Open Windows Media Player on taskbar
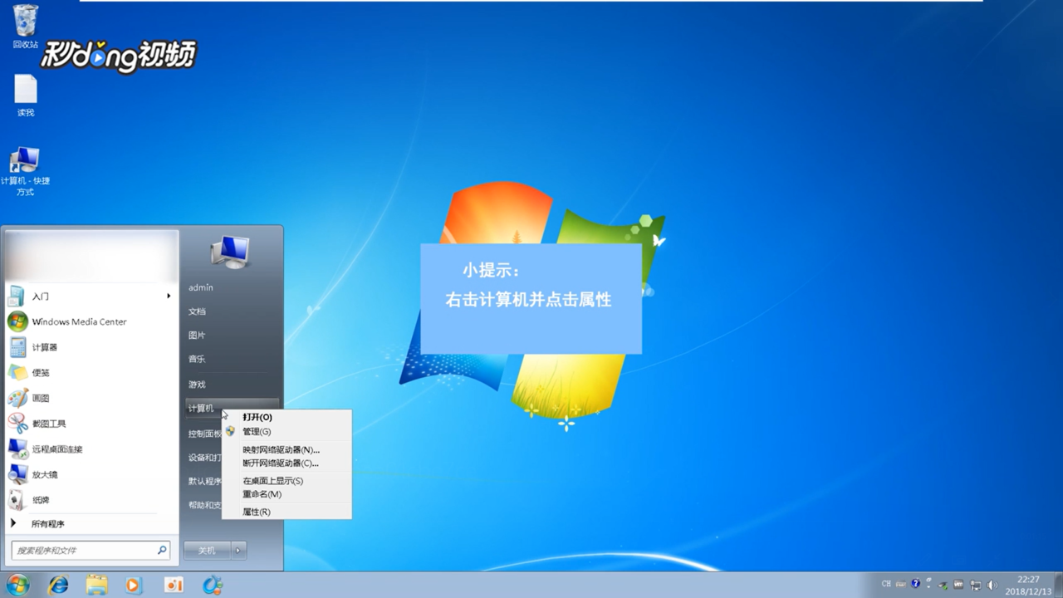This screenshot has height=598, width=1063. pyautogui.click(x=134, y=585)
